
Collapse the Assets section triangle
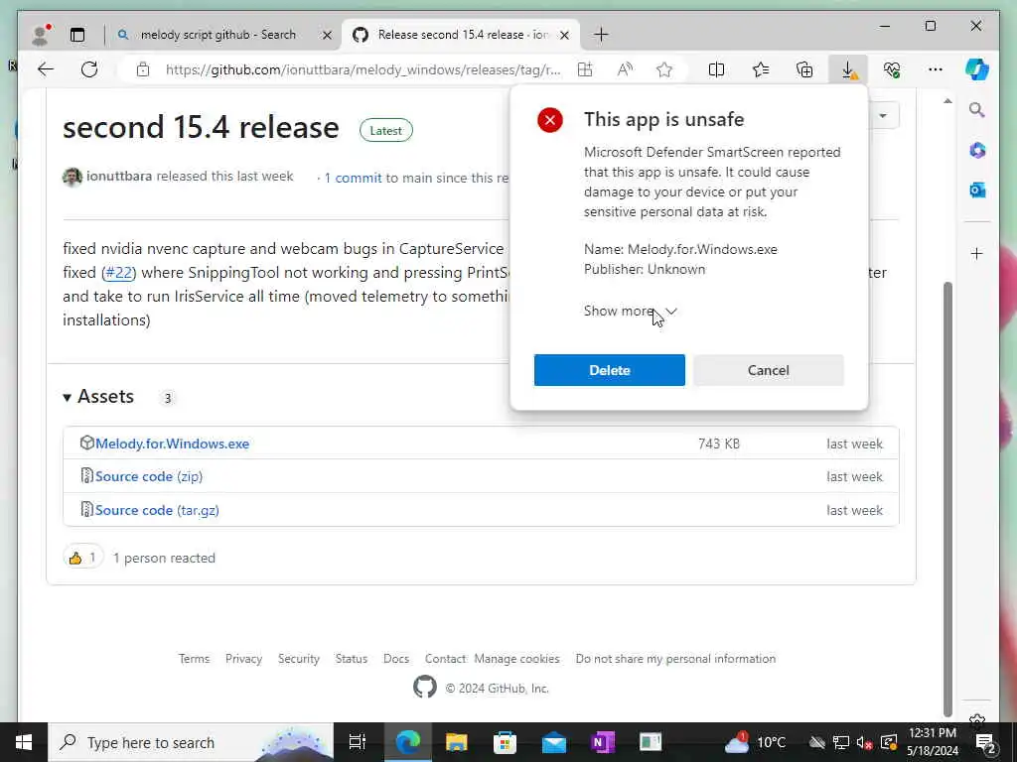67,397
